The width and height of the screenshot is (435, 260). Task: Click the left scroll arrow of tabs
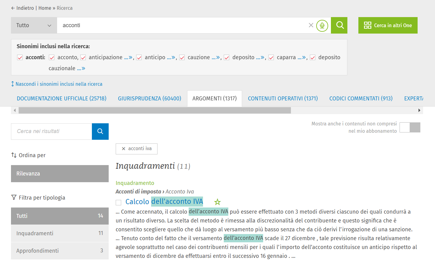(15, 110)
